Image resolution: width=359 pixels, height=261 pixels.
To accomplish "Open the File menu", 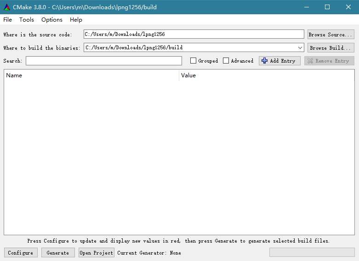I will click(x=8, y=19).
